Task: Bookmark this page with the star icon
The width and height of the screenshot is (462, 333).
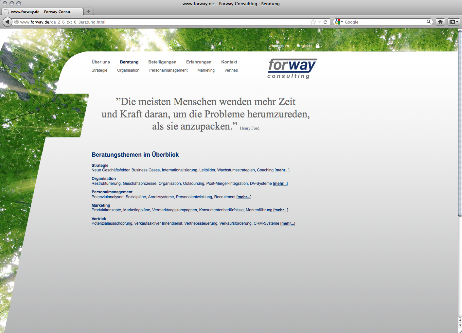Action: point(313,22)
